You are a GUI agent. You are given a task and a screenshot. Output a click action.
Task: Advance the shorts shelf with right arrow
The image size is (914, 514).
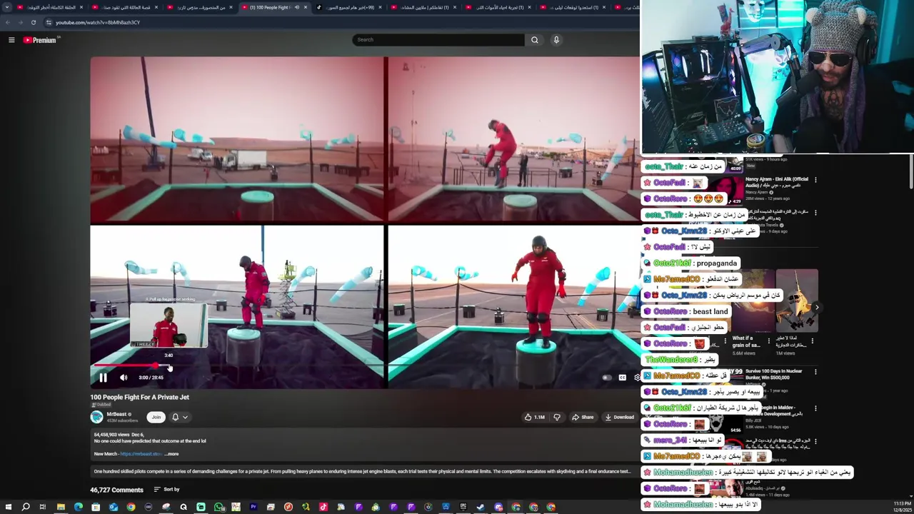click(x=816, y=307)
